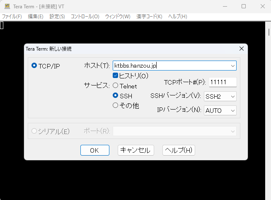
Task: Click the Tera Term VT title bar icon
Action: click(7, 6)
